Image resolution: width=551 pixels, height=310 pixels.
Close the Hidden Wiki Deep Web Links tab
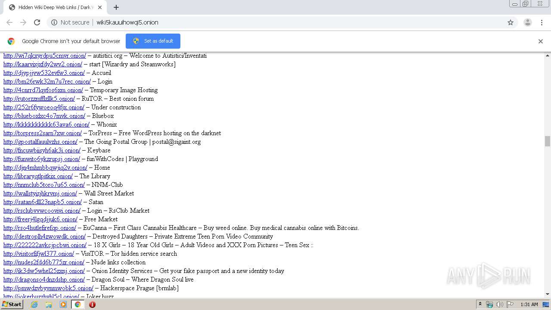(100, 7)
